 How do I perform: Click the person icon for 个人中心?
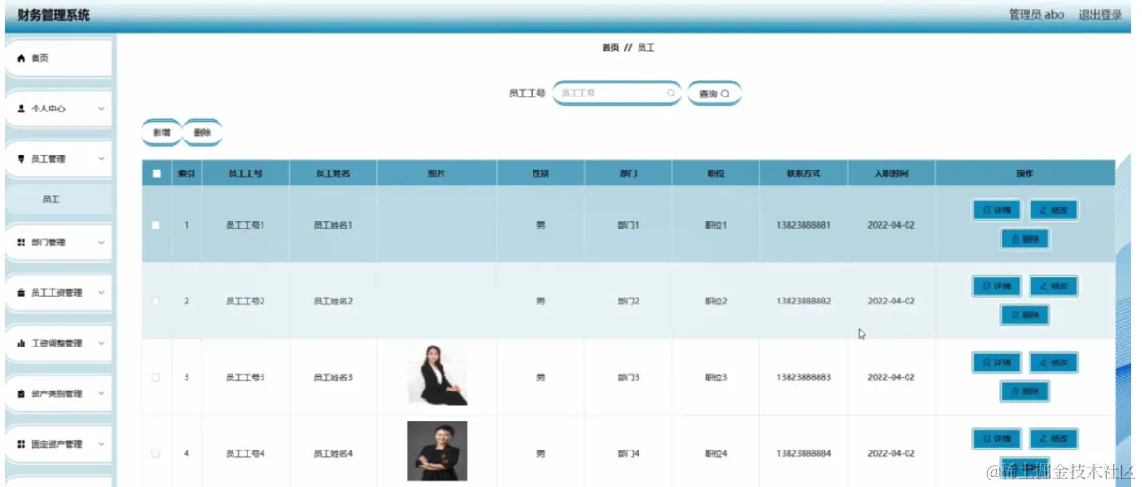click(x=21, y=109)
